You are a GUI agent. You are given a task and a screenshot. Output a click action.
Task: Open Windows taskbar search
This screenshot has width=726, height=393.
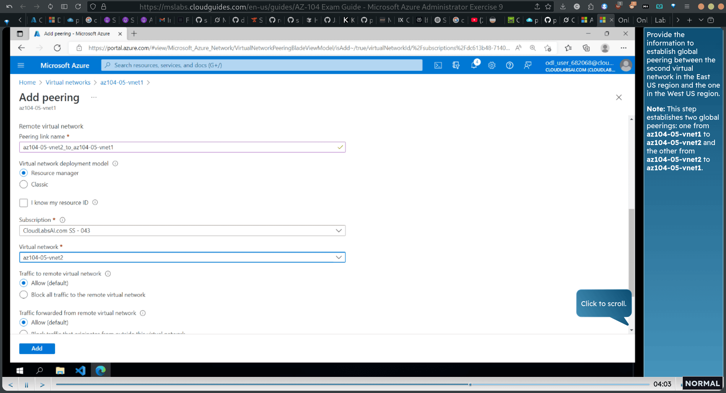pyautogui.click(x=39, y=370)
